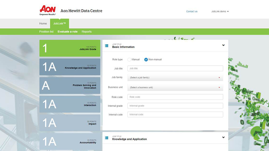The height and width of the screenshot is (151, 269).
Task: Click the Knowledge and Application list icon
Action: pos(107,138)
